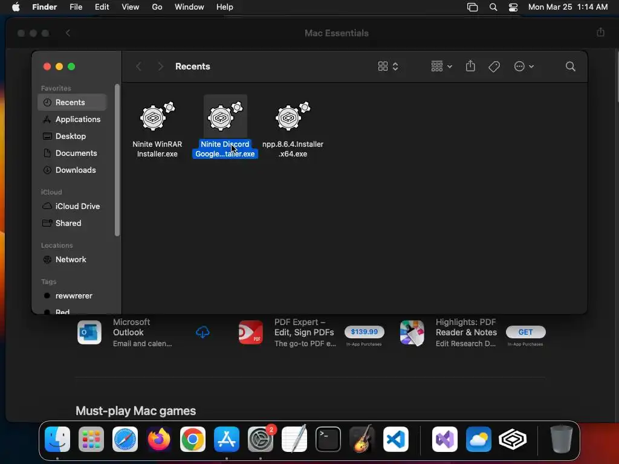
Task: Click Finder window search icon
Action: point(571,66)
